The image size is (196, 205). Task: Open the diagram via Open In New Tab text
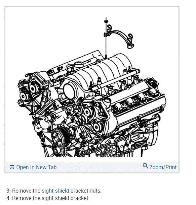click(36, 167)
